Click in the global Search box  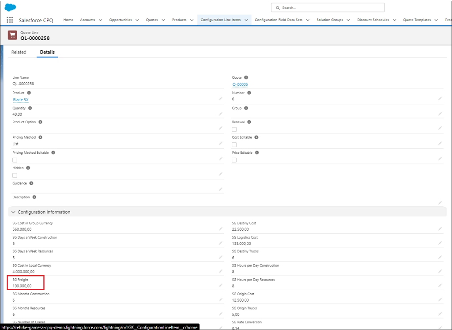point(328,8)
